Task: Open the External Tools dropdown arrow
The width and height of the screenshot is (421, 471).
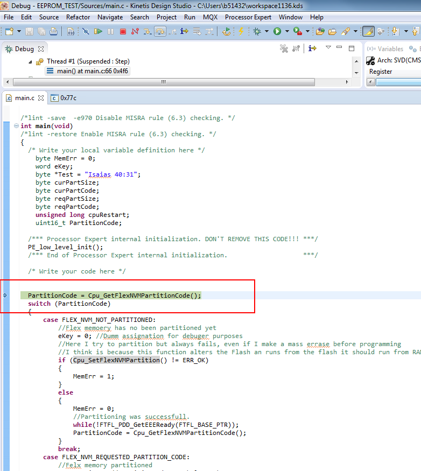Action: point(307,31)
